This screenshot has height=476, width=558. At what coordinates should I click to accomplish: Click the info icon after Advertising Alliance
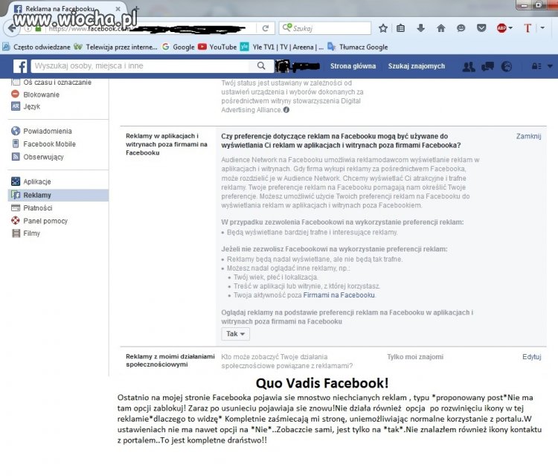pyautogui.click(x=286, y=110)
